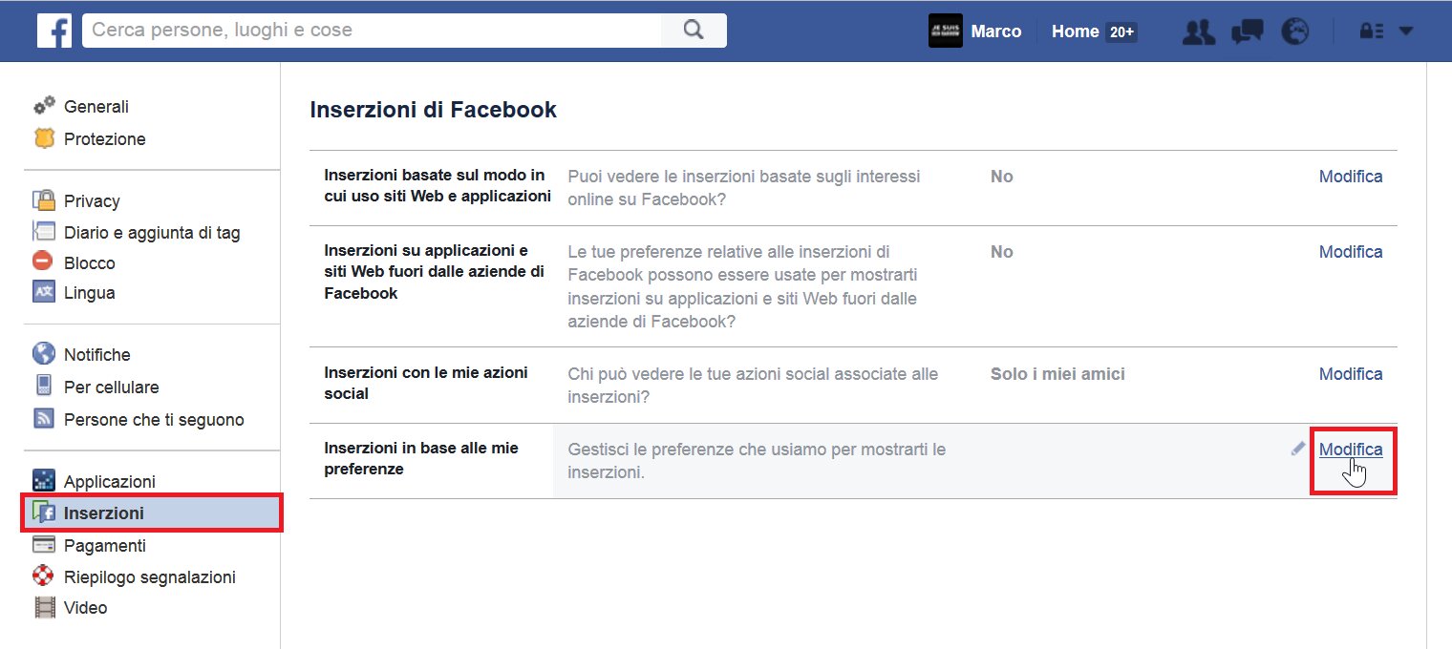Image resolution: width=1452 pixels, height=649 pixels.
Task: Open Notifiche settings
Action: click(x=97, y=355)
